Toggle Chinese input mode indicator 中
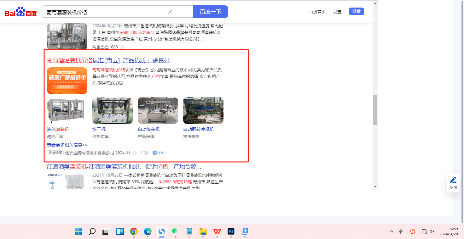464x239 pixels. (x=401, y=231)
